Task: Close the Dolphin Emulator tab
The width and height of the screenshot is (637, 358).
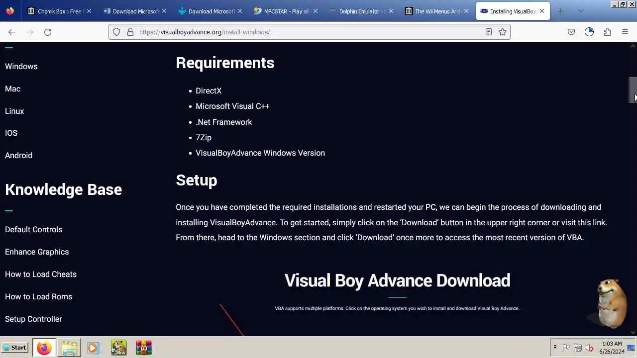Action: [391, 11]
